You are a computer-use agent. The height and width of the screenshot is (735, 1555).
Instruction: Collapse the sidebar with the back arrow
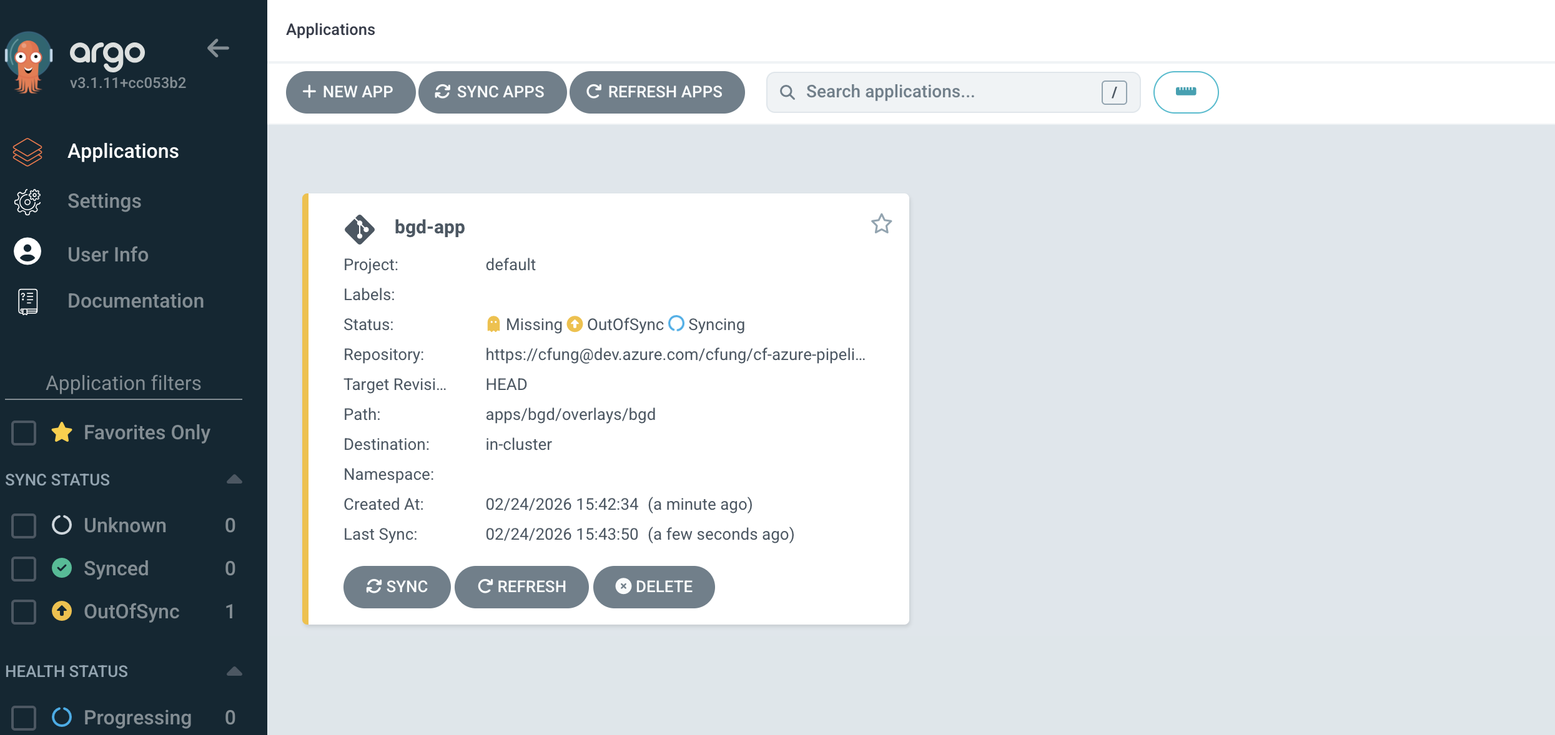click(218, 48)
